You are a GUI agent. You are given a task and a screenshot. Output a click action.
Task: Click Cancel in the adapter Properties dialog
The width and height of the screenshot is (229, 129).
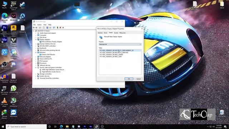click(138, 79)
